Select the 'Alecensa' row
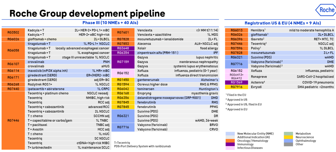This screenshot has width=336, height=152. 177,44
